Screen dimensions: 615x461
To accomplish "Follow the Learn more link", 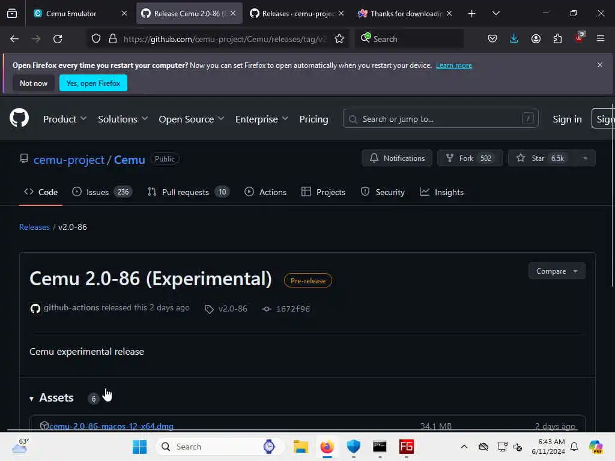I will click(454, 65).
